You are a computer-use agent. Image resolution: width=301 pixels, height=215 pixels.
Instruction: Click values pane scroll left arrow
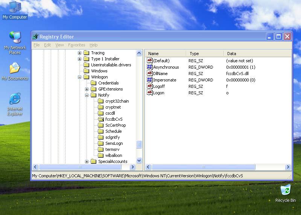[x=148, y=167]
